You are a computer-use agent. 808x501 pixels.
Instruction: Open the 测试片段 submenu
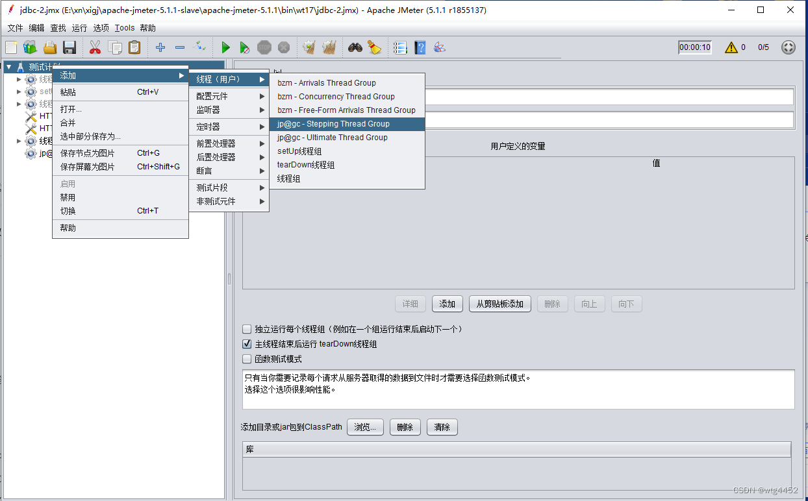[x=229, y=188]
